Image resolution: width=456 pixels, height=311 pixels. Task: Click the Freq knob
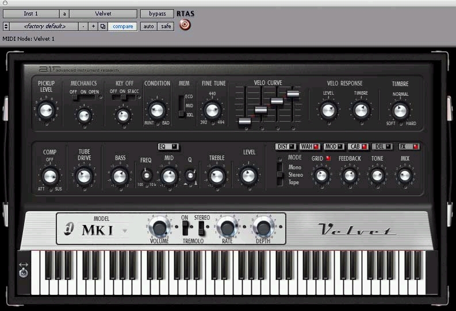tap(147, 175)
